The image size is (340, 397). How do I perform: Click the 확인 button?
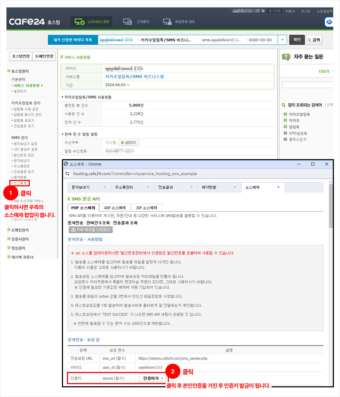click(297, 40)
